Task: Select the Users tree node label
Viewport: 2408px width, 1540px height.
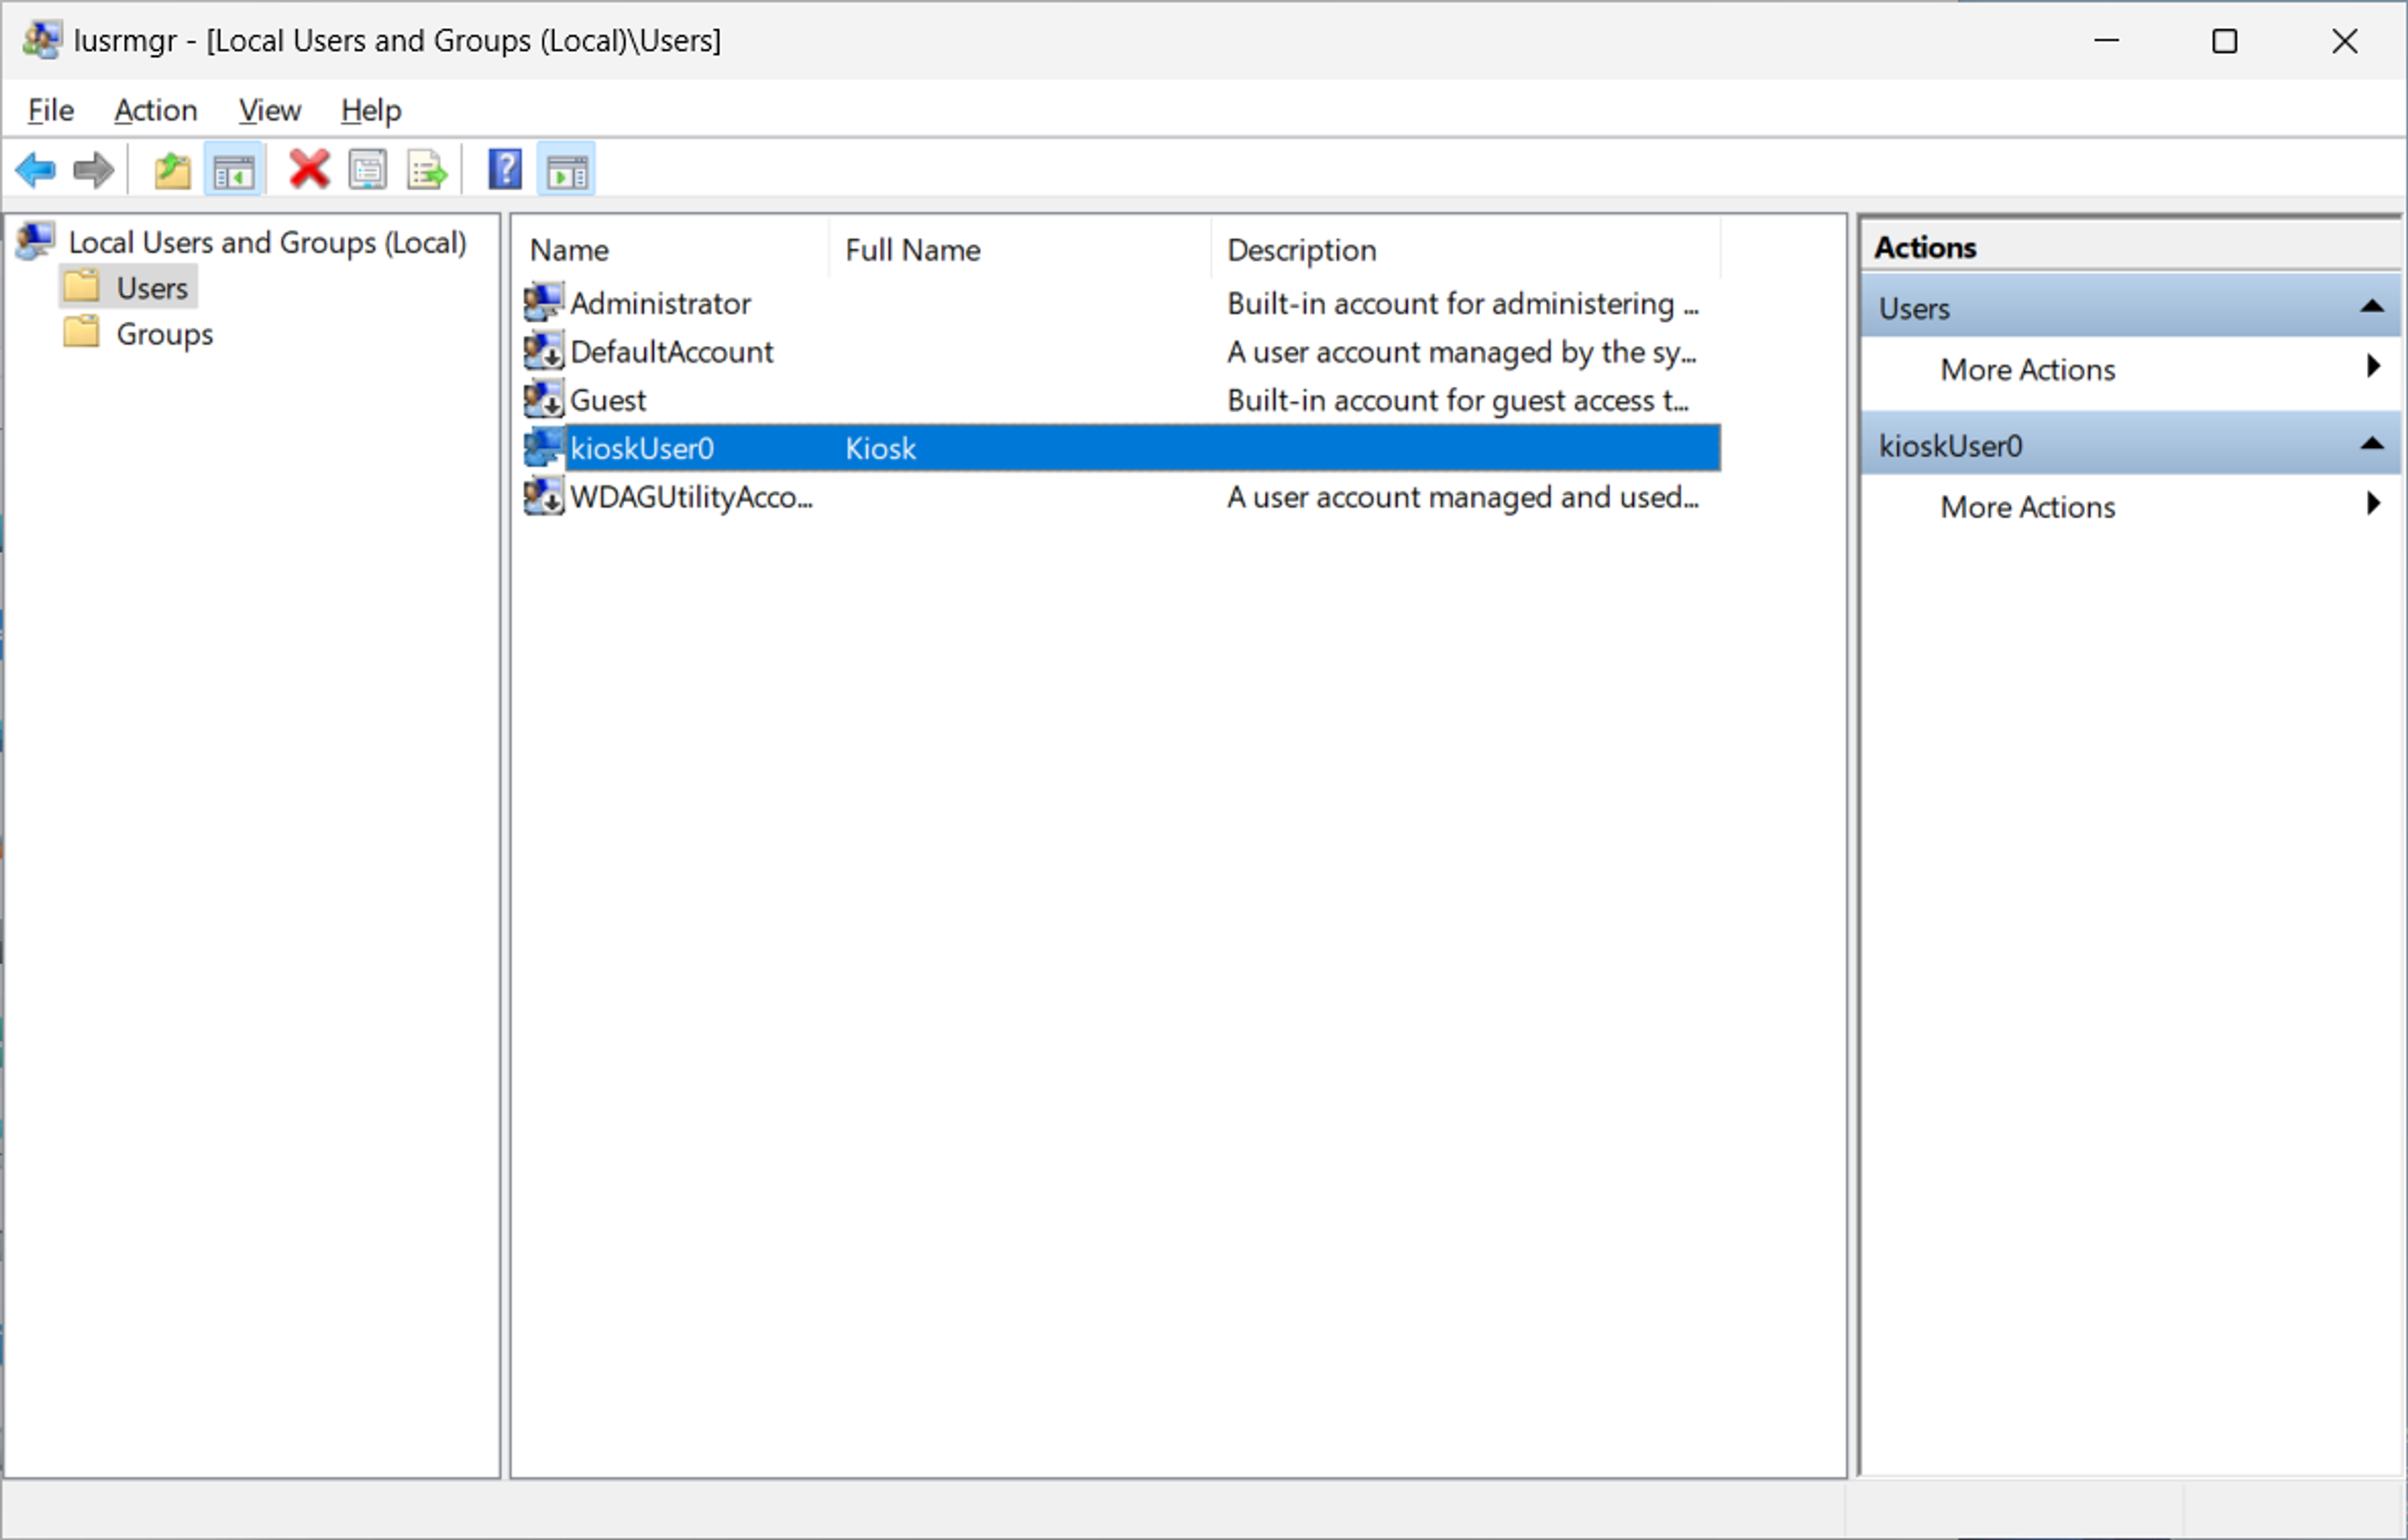Action: click(152, 288)
